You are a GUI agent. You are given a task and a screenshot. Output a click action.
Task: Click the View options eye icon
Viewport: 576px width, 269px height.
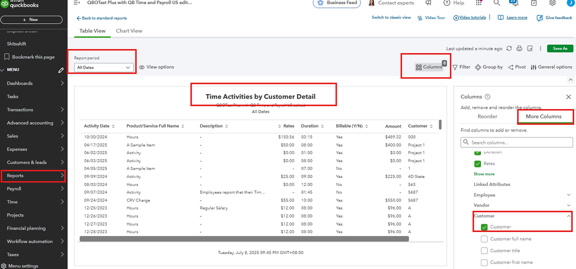pos(142,68)
